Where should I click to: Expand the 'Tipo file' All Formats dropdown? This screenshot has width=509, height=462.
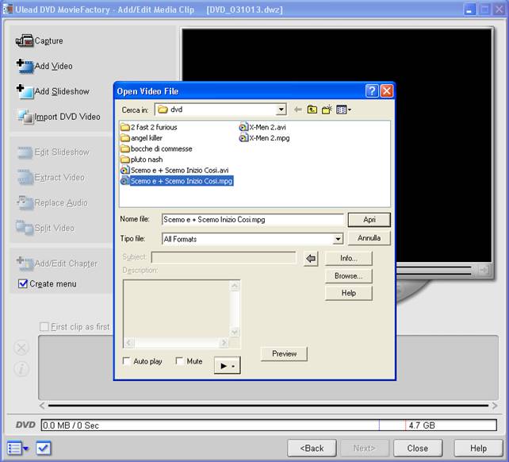(338, 239)
